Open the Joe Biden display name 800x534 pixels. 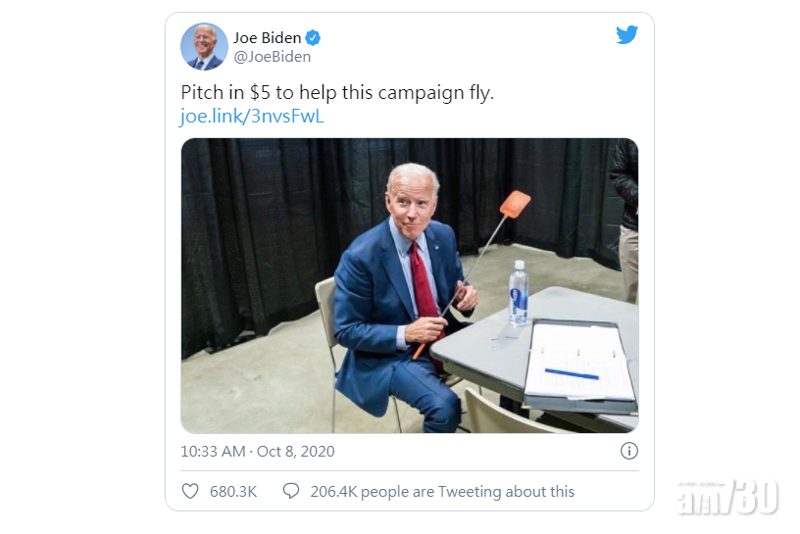click(268, 38)
